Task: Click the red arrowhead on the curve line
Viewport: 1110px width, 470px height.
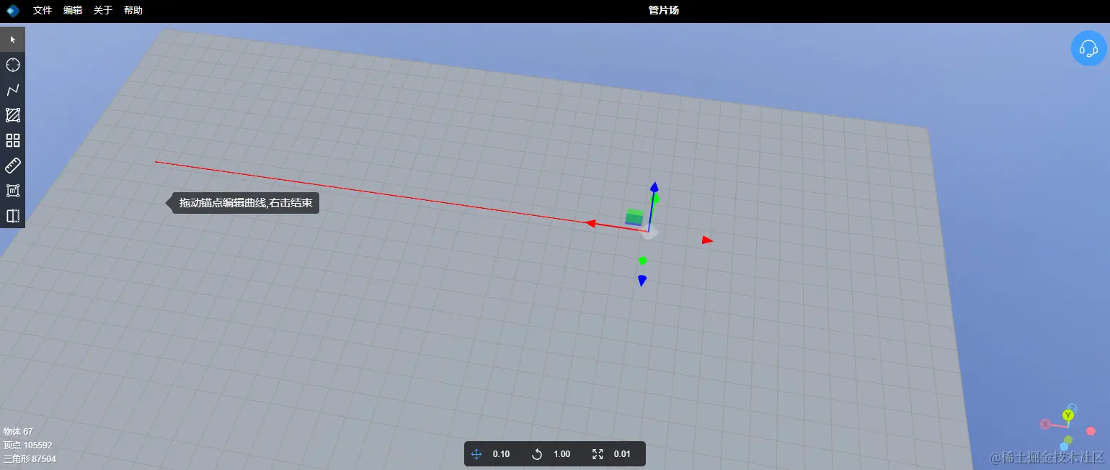Action: pyautogui.click(x=590, y=223)
